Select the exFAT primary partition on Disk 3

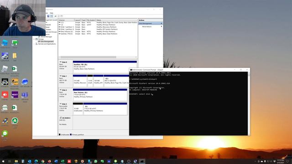[x=105, y=109]
